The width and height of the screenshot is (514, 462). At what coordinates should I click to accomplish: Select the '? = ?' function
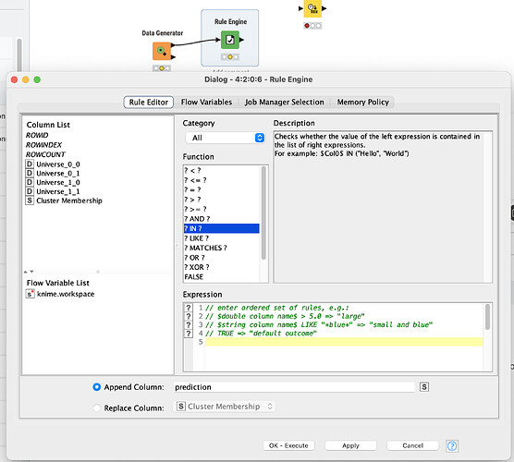(222, 189)
